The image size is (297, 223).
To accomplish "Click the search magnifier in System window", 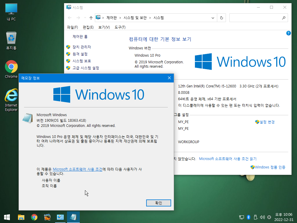I will (x=284, y=18).
